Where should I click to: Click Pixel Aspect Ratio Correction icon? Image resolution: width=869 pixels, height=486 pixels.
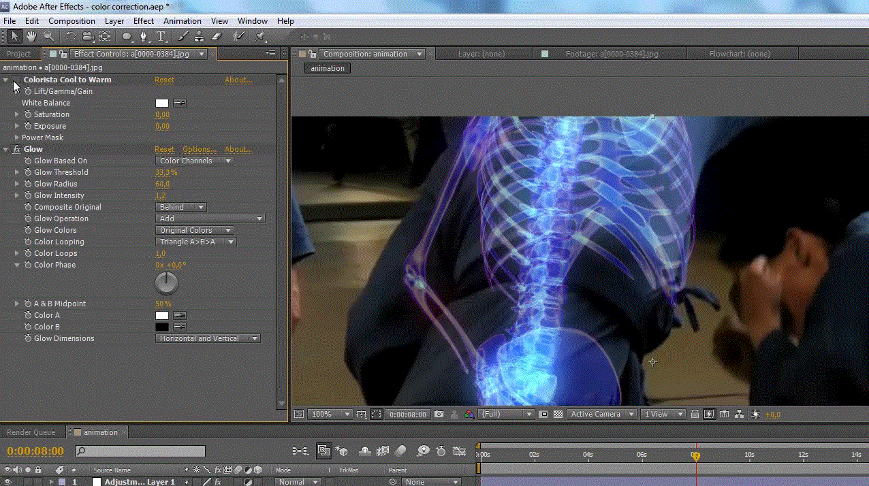click(x=695, y=414)
